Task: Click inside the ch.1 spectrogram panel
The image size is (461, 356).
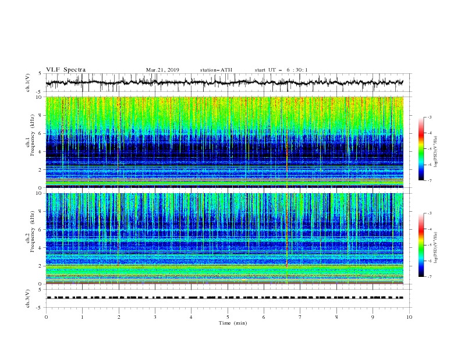Action: (225, 142)
